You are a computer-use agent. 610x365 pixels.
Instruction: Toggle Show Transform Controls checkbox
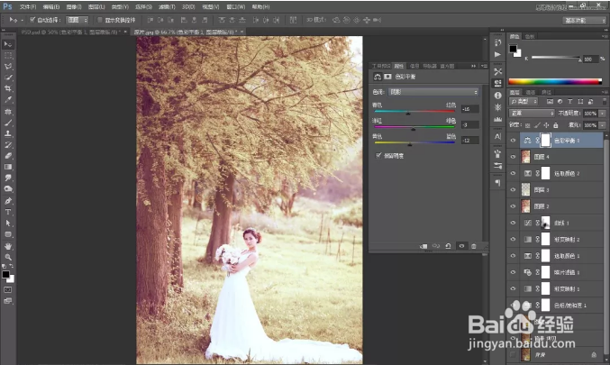pyautogui.click(x=100, y=20)
